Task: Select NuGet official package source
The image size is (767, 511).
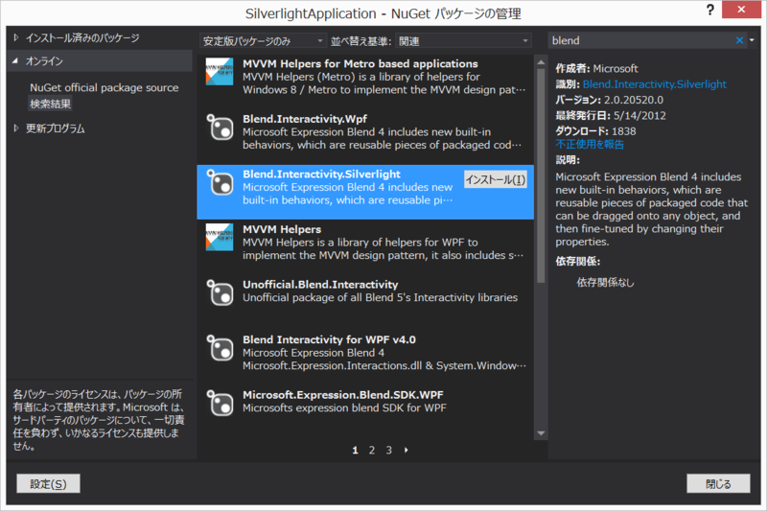Action: point(105,87)
